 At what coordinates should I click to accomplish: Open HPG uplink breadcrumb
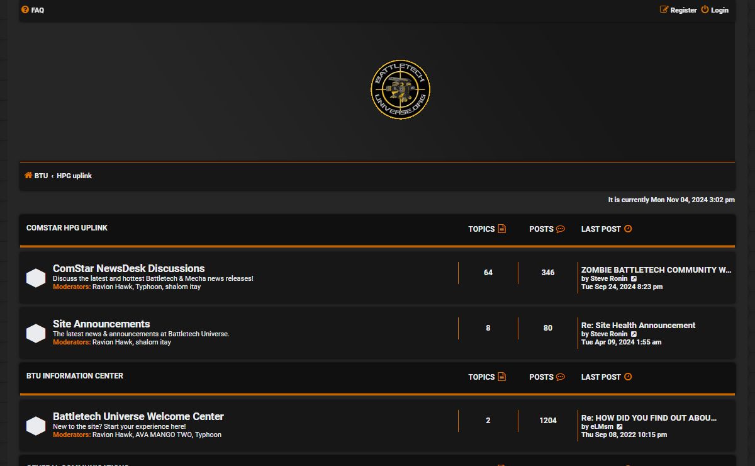[x=74, y=176]
